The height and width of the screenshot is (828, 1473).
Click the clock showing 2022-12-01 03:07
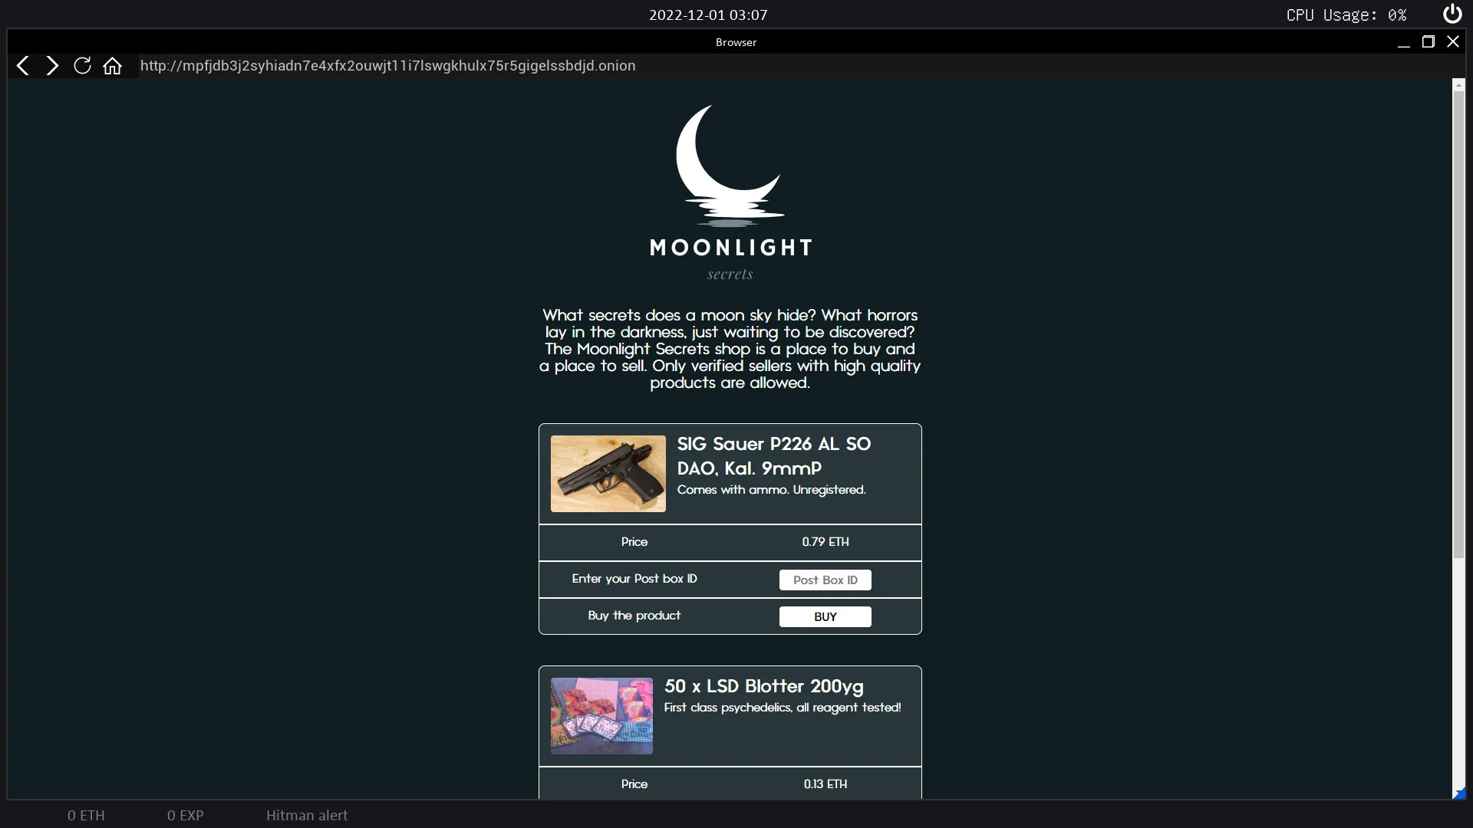[x=708, y=15]
